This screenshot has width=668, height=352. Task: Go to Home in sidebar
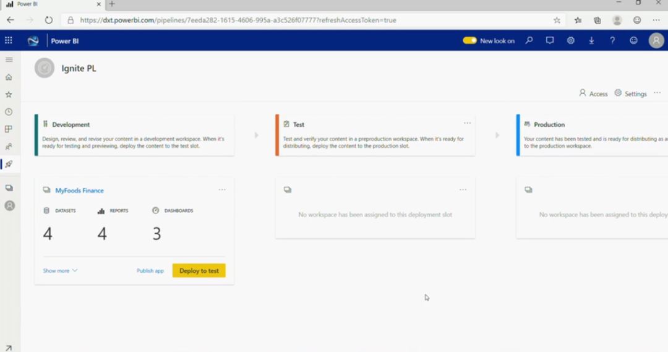[9, 77]
